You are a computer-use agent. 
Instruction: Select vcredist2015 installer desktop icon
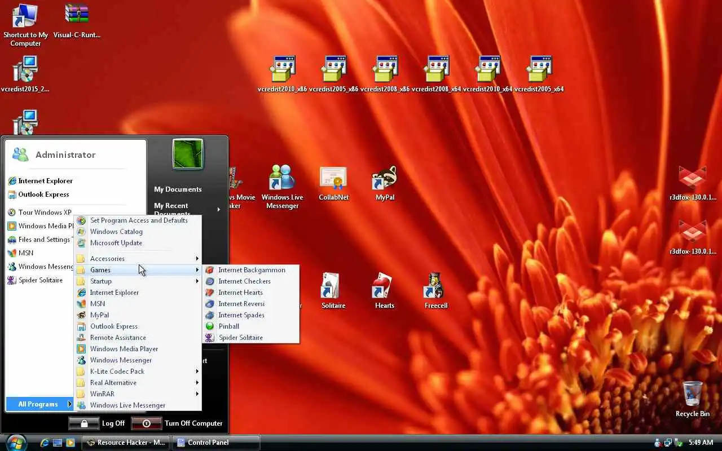tap(25, 74)
